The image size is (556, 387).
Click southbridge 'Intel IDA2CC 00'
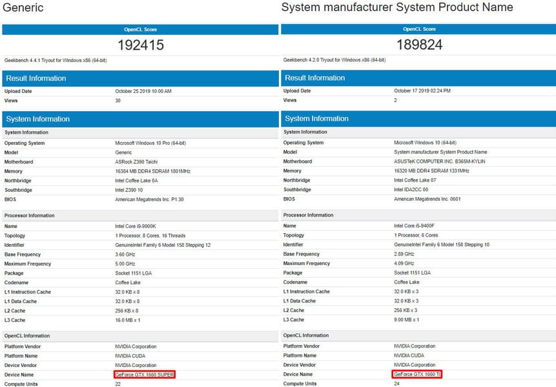[x=411, y=190]
